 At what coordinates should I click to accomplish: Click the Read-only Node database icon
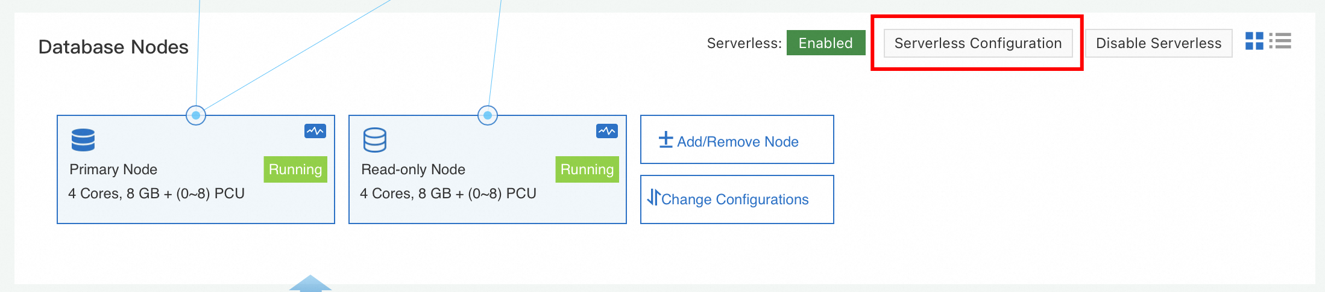point(374,140)
